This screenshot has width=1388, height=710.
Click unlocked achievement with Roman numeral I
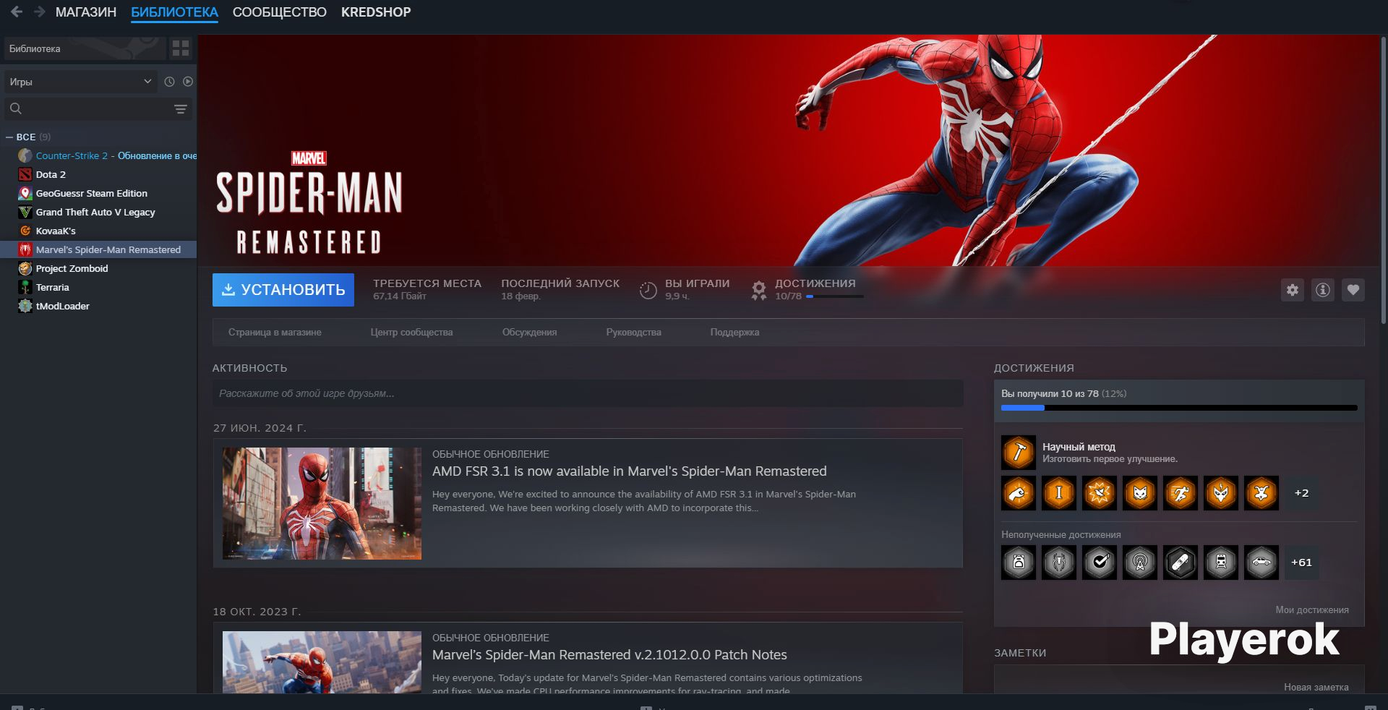click(1059, 493)
